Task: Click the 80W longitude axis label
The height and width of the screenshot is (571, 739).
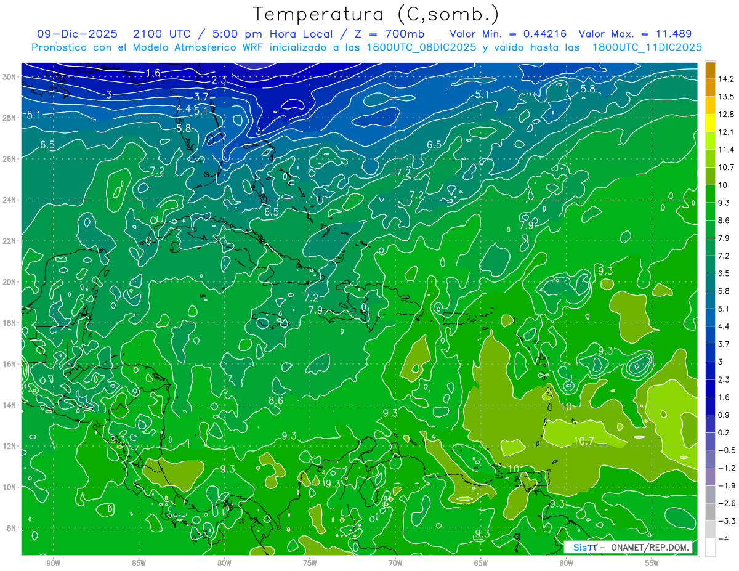Action: click(224, 563)
